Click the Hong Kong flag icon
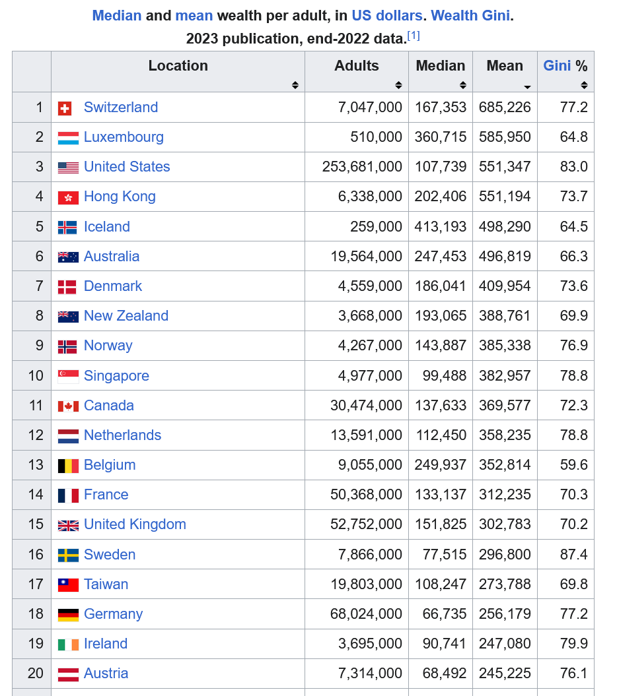The height and width of the screenshot is (696, 617). point(68,197)
